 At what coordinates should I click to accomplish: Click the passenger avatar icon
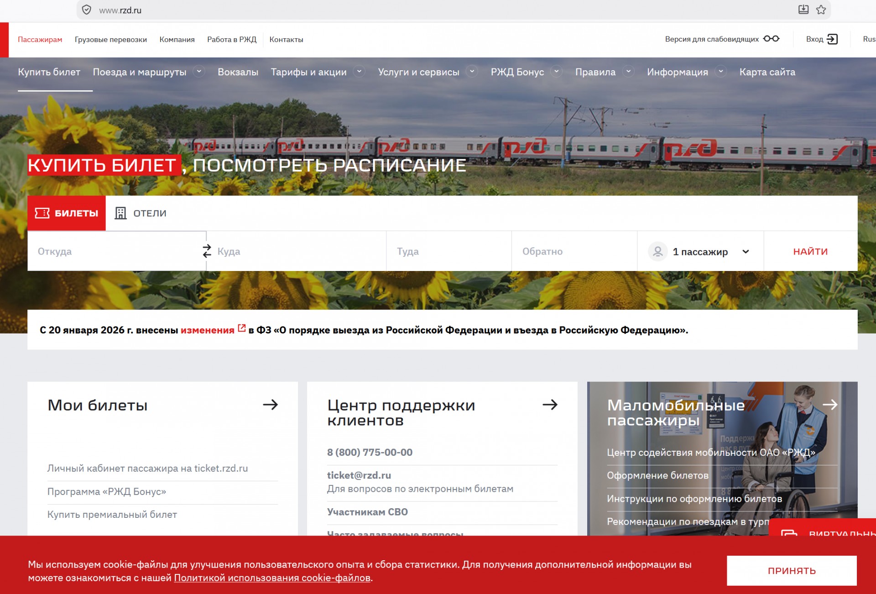point(658,251)
